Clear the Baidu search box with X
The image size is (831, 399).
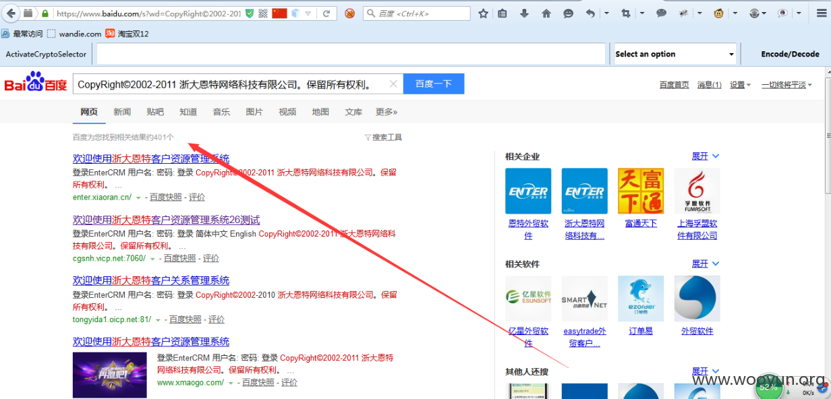[x=393, y=84]
